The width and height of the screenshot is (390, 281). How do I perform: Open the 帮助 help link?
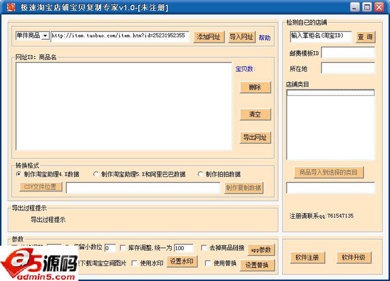(265, 38)
